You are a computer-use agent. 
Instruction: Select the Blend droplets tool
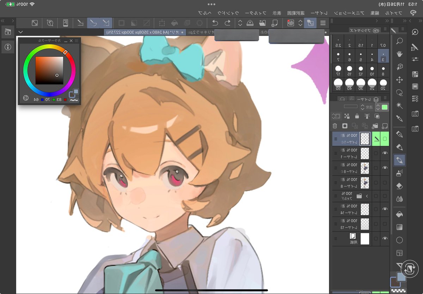pyautogui.click(x=399, y=198)
